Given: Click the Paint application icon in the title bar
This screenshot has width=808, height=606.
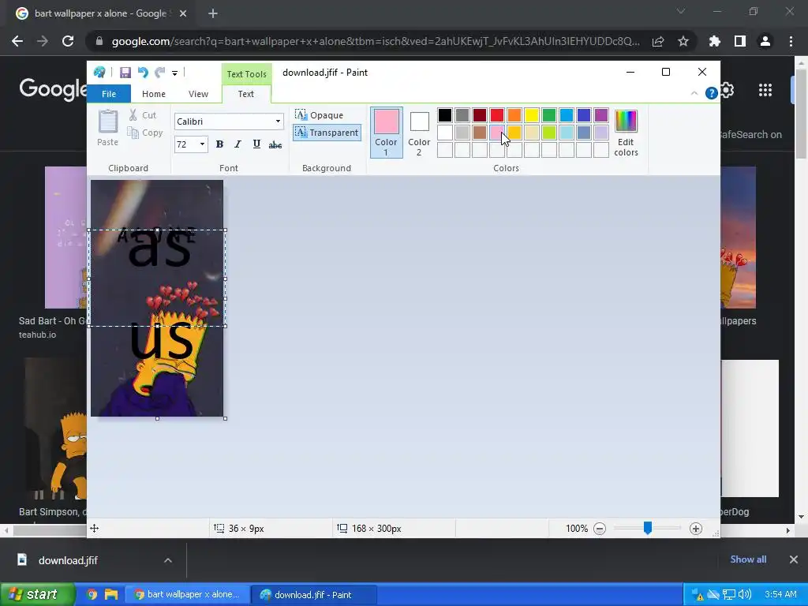Looking at the screenshot, I should [x=99, y=72].
